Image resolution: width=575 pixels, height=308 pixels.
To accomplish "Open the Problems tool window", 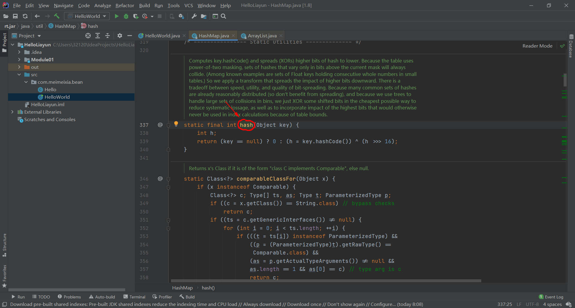I will tap(69, 297).
